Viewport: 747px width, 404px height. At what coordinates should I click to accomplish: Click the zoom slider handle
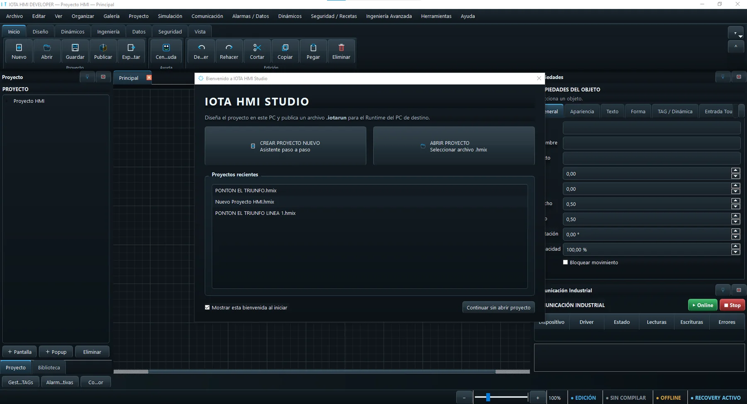click(x=488, y=397)
